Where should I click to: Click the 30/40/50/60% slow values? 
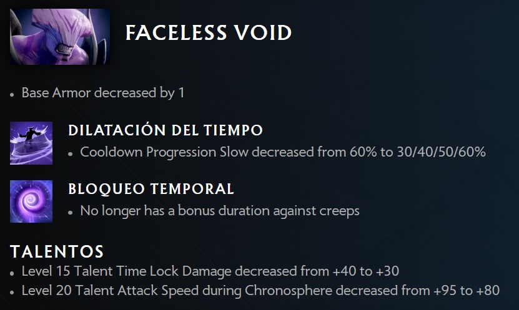pyautogui.click(x=441, y=152)
